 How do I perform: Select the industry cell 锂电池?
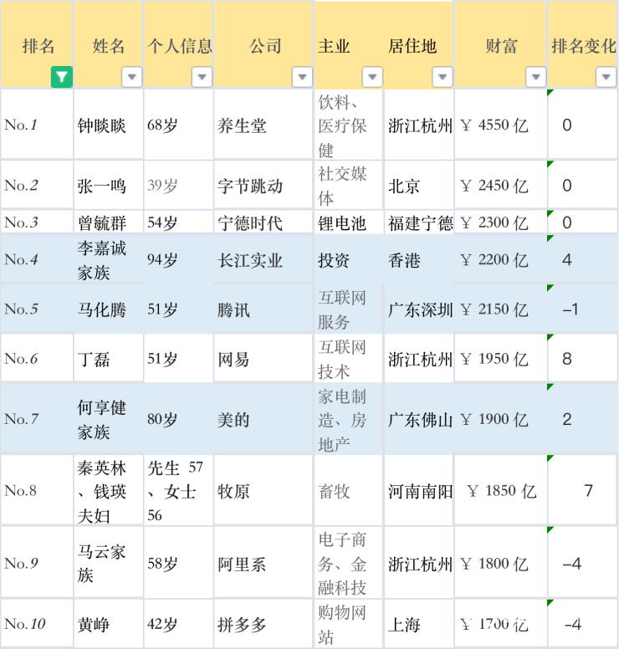pyautogui.click(x=349, y=222)
